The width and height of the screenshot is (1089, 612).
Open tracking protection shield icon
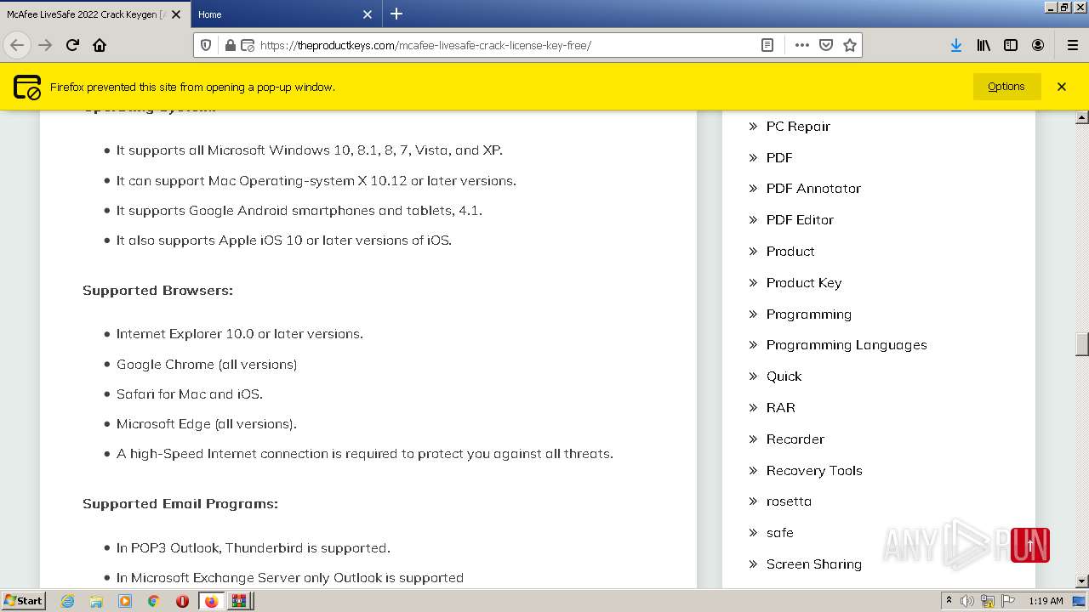206,45
